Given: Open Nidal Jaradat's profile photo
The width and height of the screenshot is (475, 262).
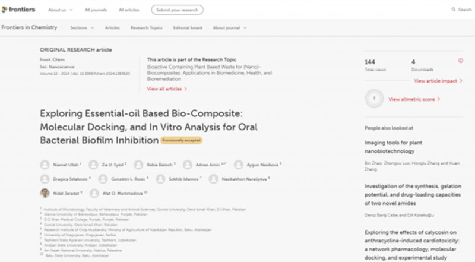Looking at the screenshot, I should click(x=45, y=193).
